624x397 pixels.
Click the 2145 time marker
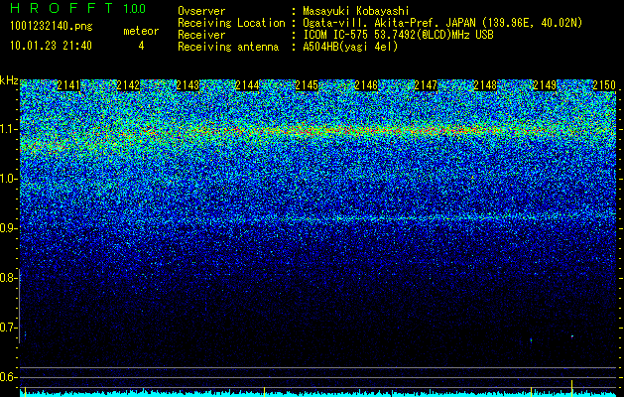click(x=307, y=85)
